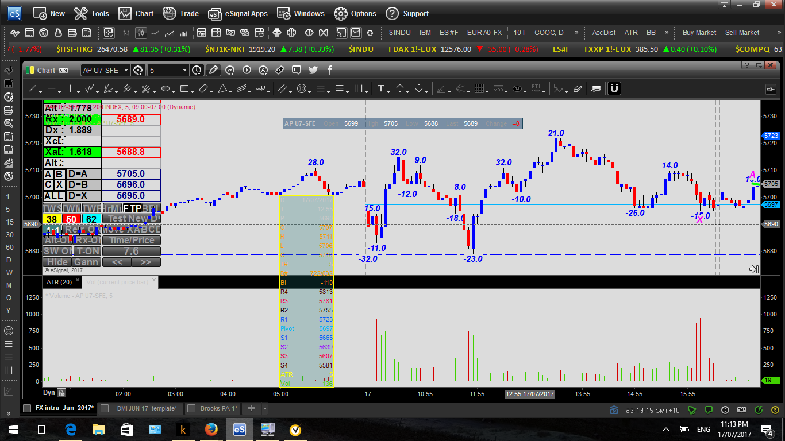Select the up arrow marker tool

point(400,89)
